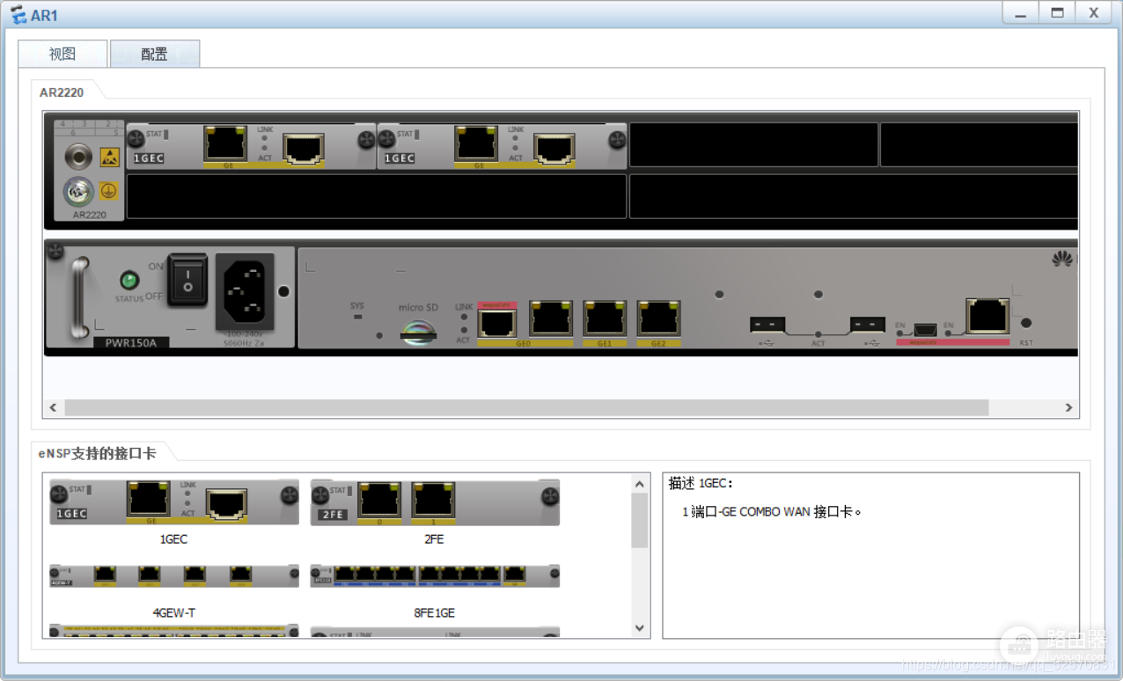
Task: Click the optical port on first 1GEC card
Action: click(303, 149)
